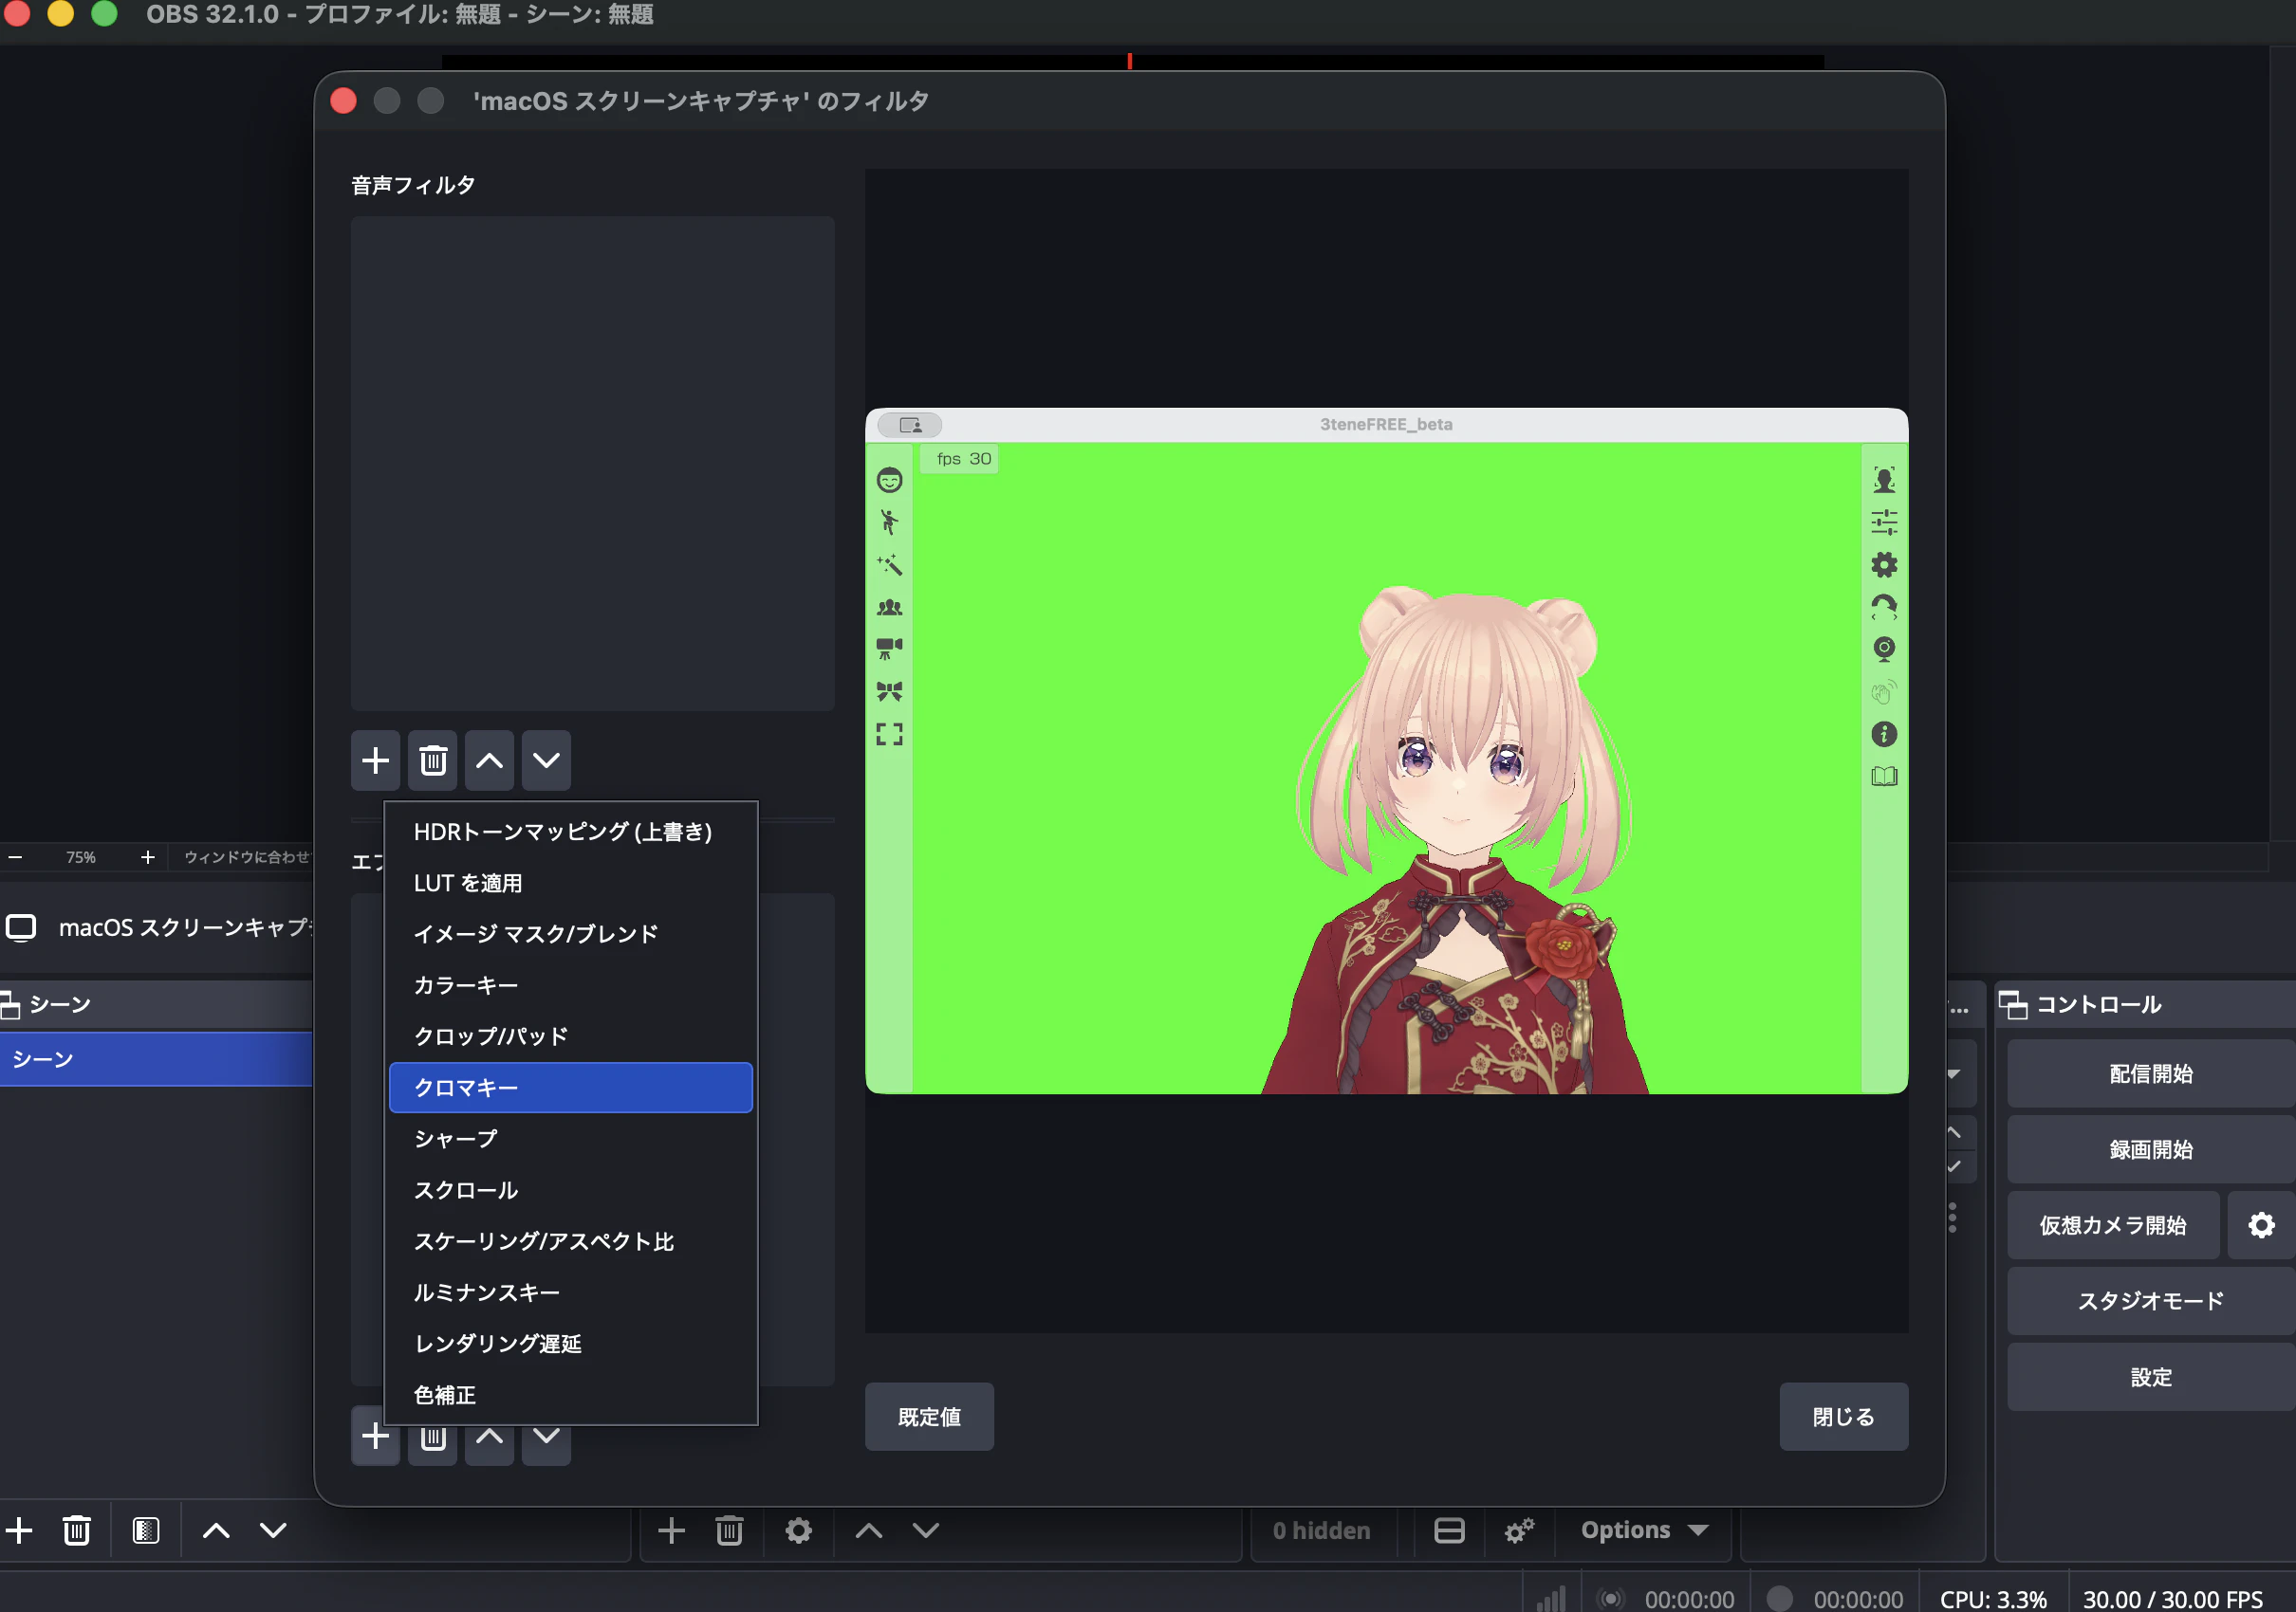Switch audio mixer layout icon
Screen dimensions: 2296x1612
[1449, 1530]
